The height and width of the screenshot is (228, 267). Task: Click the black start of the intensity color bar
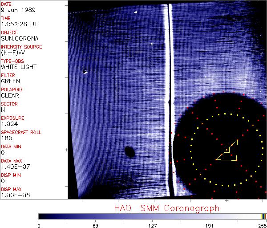tap(42, 216)
